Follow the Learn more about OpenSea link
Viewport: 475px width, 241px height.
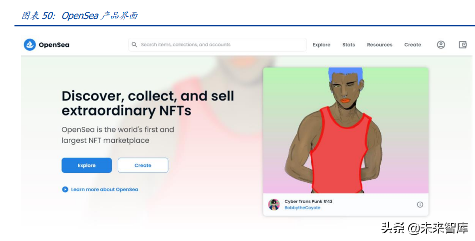pos(104,189)
